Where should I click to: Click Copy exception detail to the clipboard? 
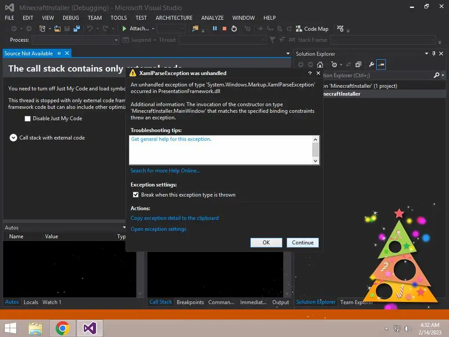[x=175, y=218]
